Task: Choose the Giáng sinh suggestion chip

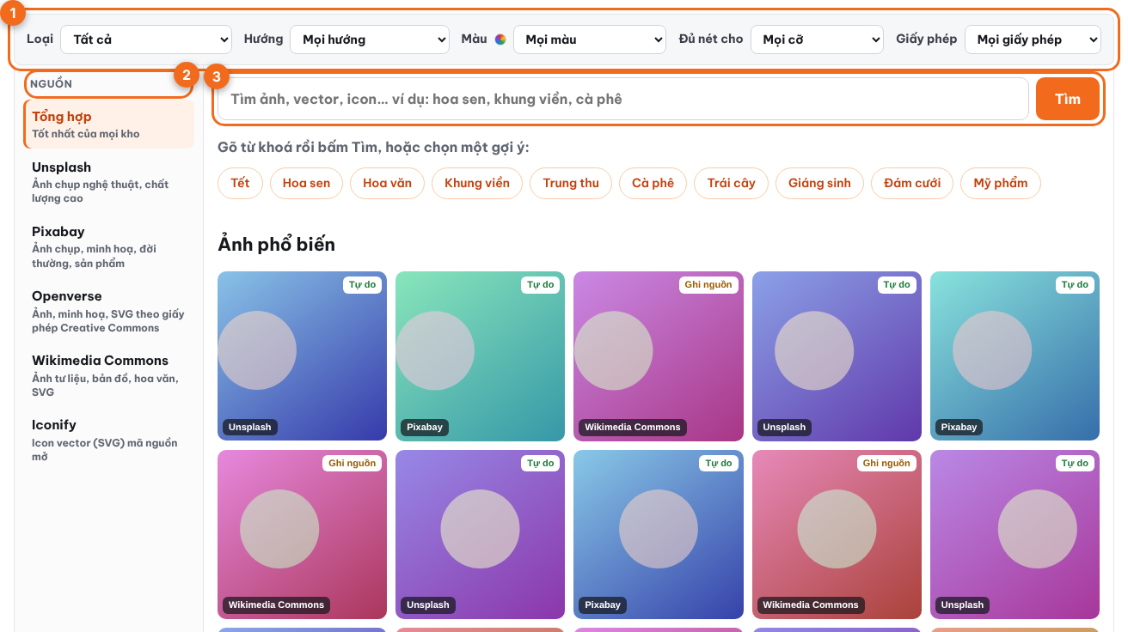Action: coord(819,183)
